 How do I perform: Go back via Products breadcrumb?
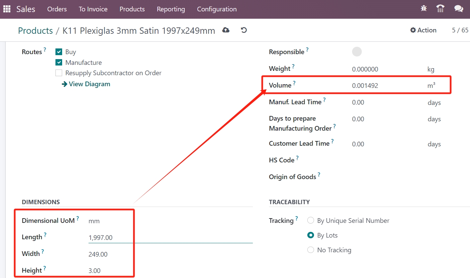coord(35,30)
